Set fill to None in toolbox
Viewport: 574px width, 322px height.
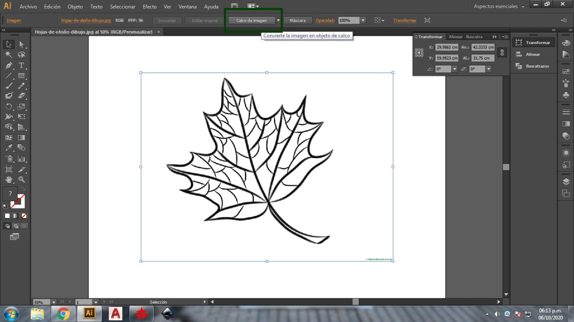pos(24,215)
